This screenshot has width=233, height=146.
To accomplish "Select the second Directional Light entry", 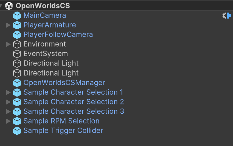I will (51, 73).
